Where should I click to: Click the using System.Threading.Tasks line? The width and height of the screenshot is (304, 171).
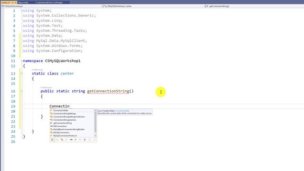coord(55,30)
